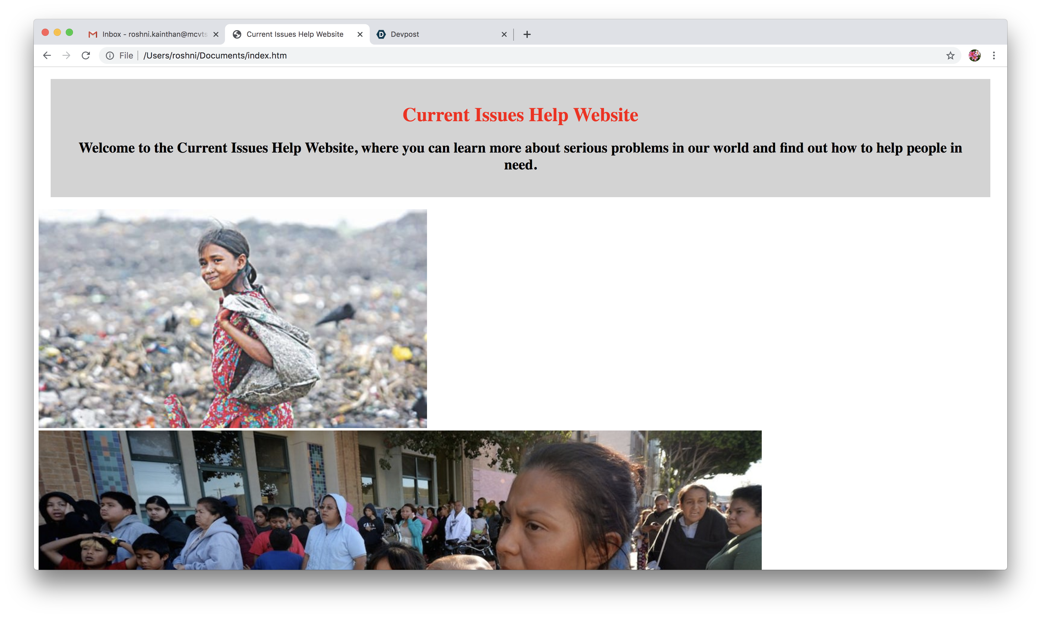Image resolution: width=1041 pixels, height=618 pixels.
Task: Click the site info icon
Action: (110, 56)
